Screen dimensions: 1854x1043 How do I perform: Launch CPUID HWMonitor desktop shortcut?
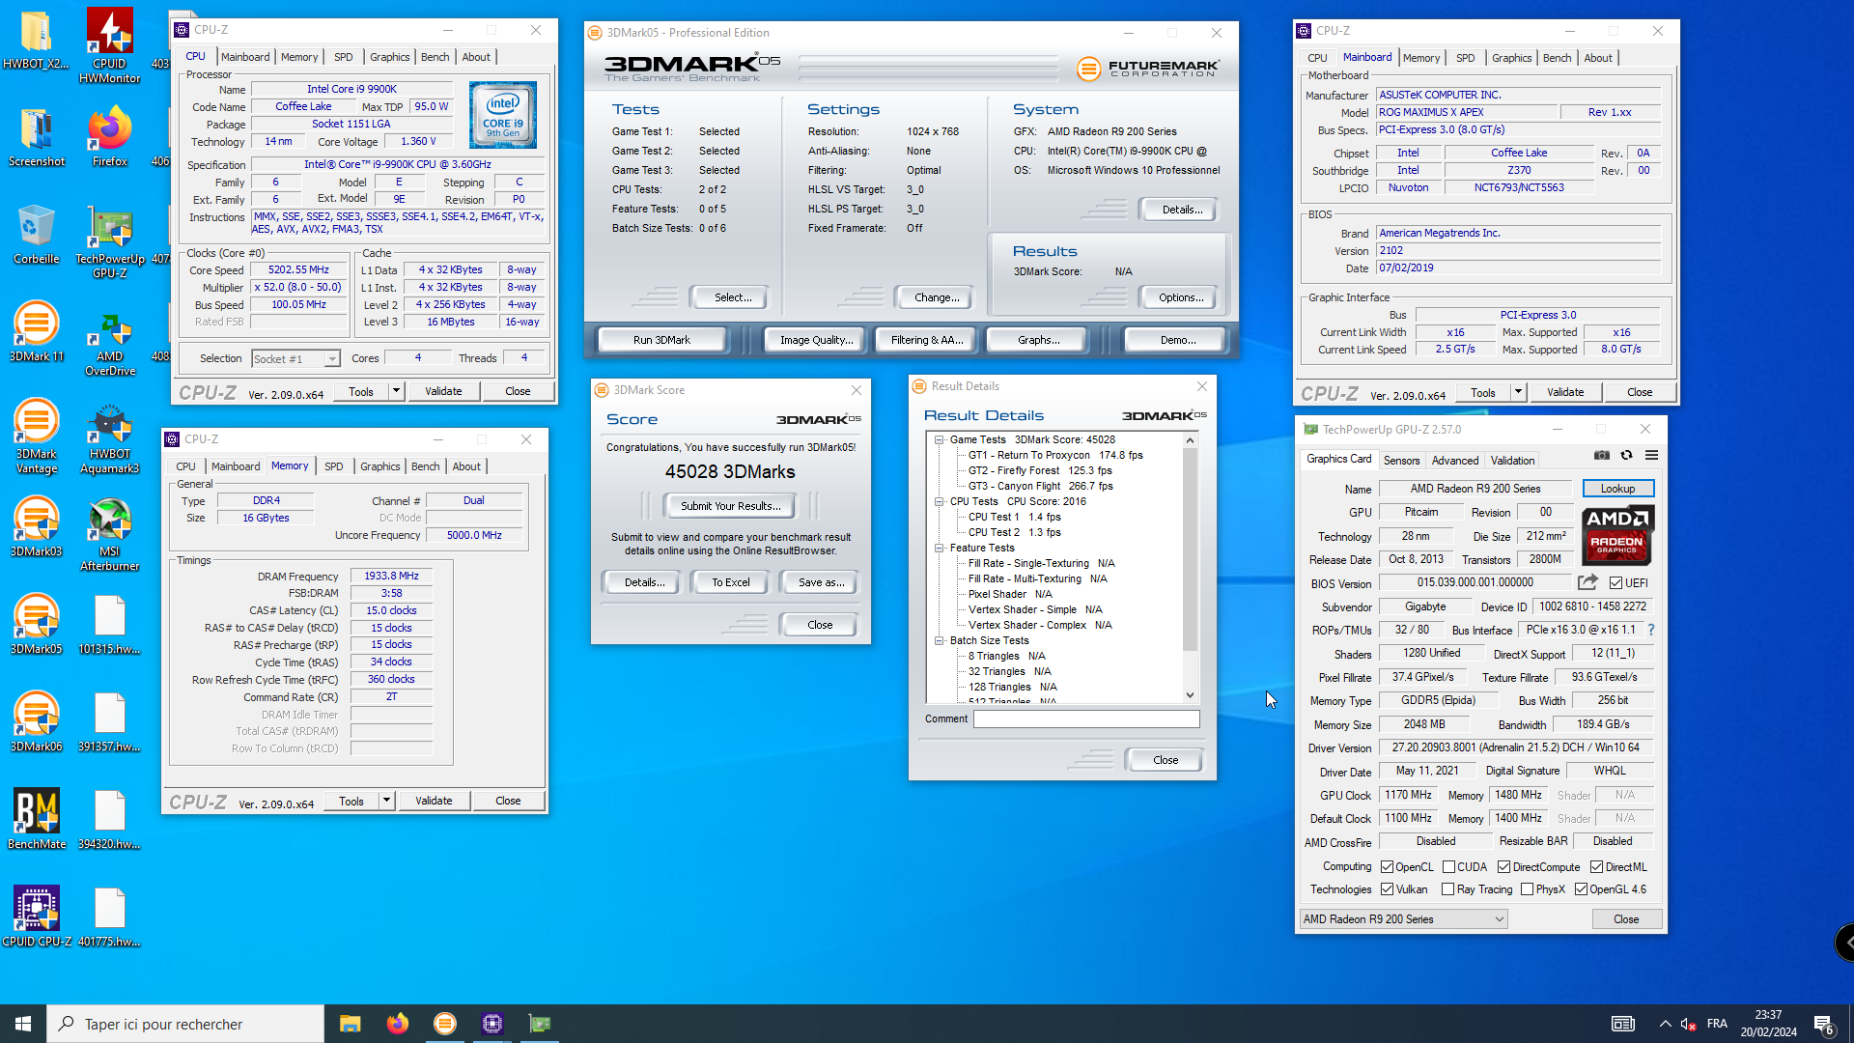pyautogui.click(x=110, y=45)
